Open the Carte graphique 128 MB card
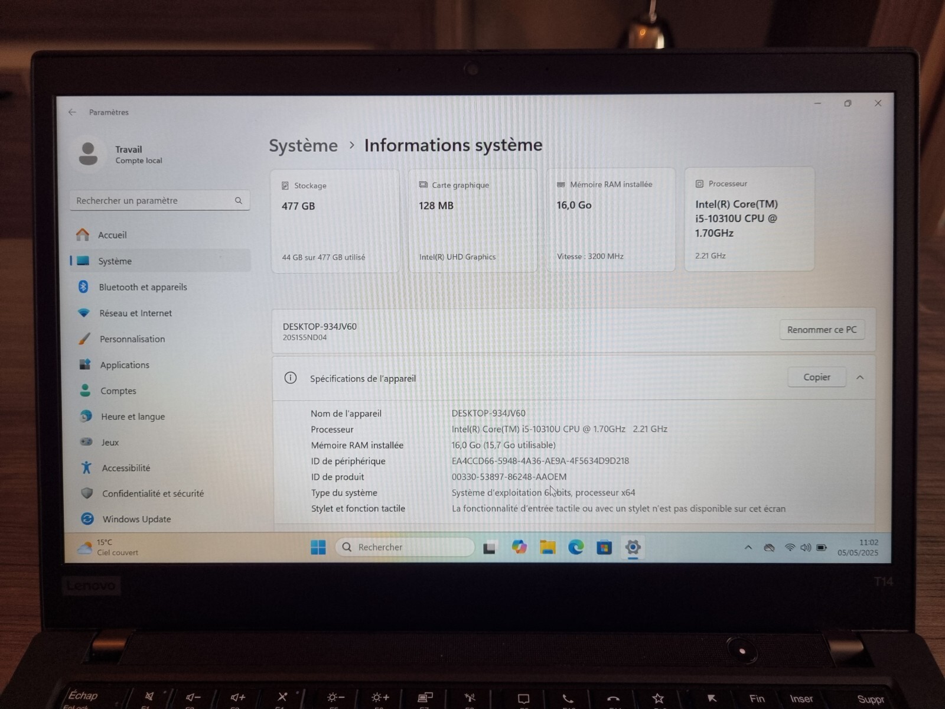945x709 pixels. coord(472,221)
